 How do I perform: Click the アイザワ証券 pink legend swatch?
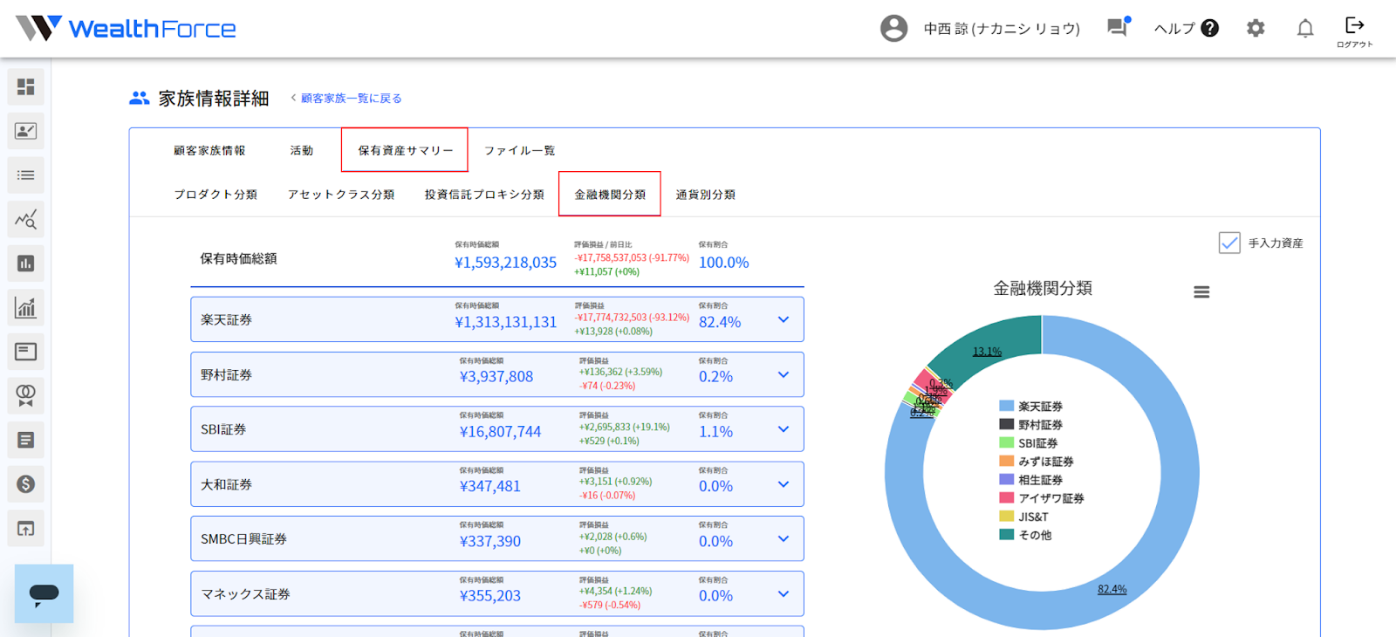tap(1007, 497)
